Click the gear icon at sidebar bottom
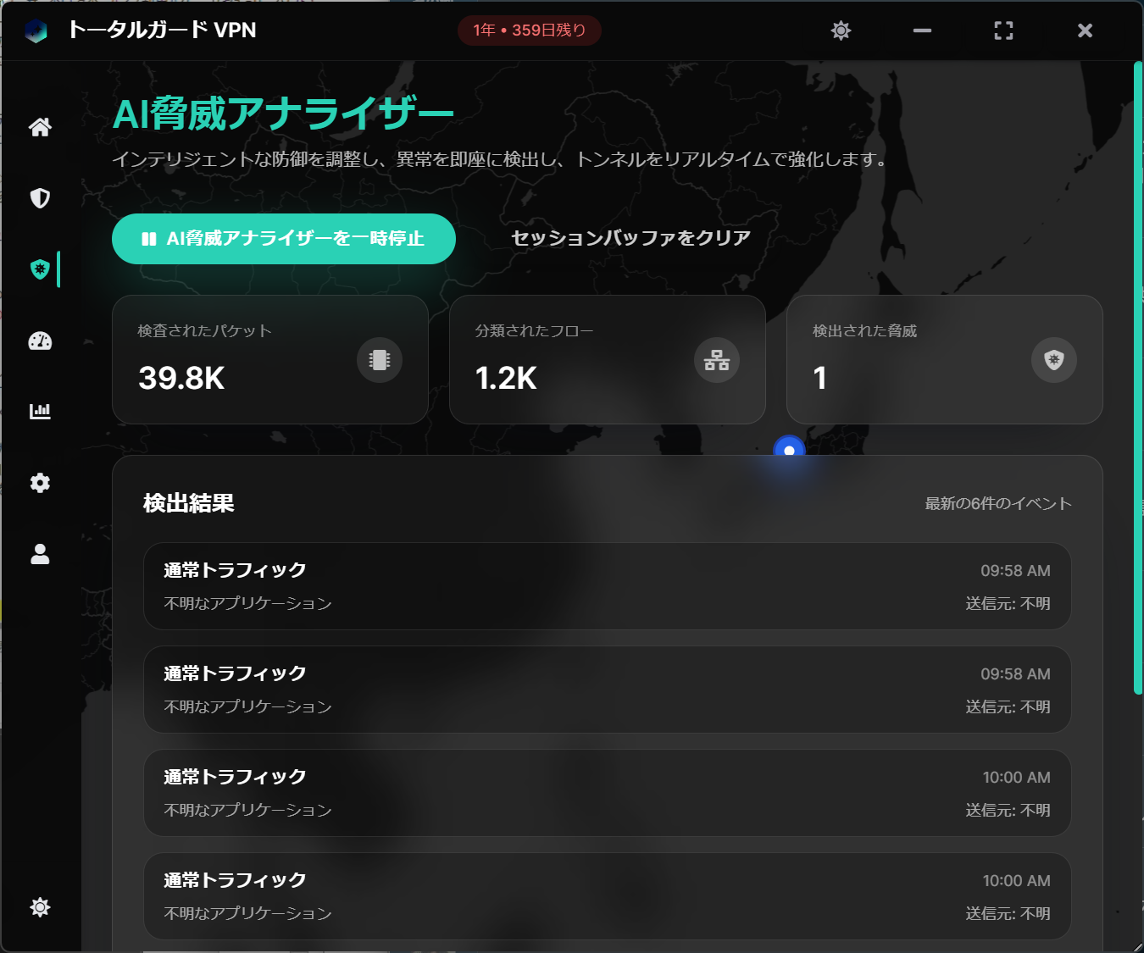 (x=40, y=906)
